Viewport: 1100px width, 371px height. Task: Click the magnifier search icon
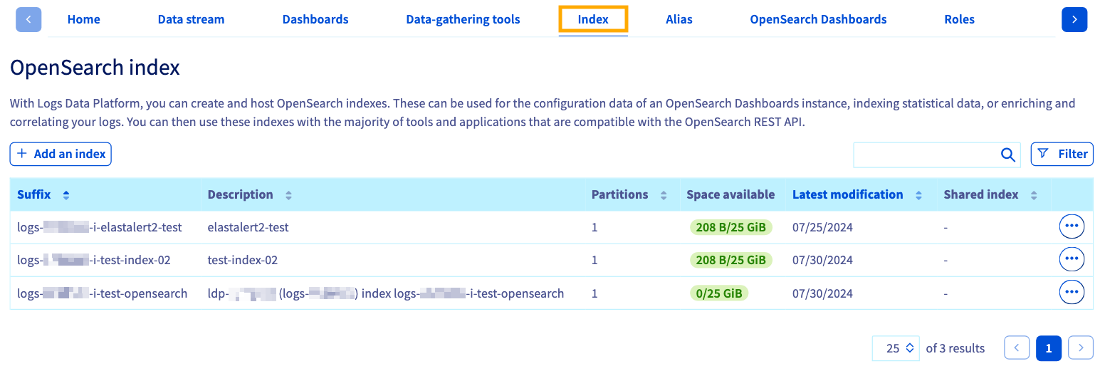(x=1007, y=155)
